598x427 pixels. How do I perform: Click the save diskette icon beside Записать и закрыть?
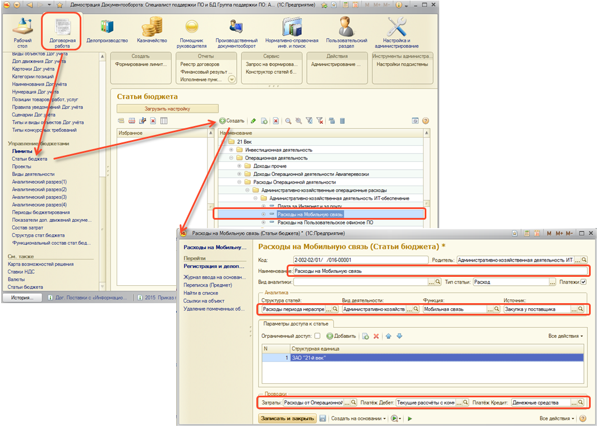click(323, 419)
